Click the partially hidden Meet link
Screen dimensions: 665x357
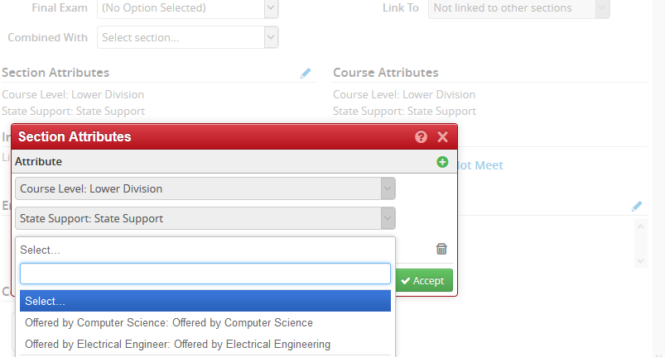[x=480, y=165]
